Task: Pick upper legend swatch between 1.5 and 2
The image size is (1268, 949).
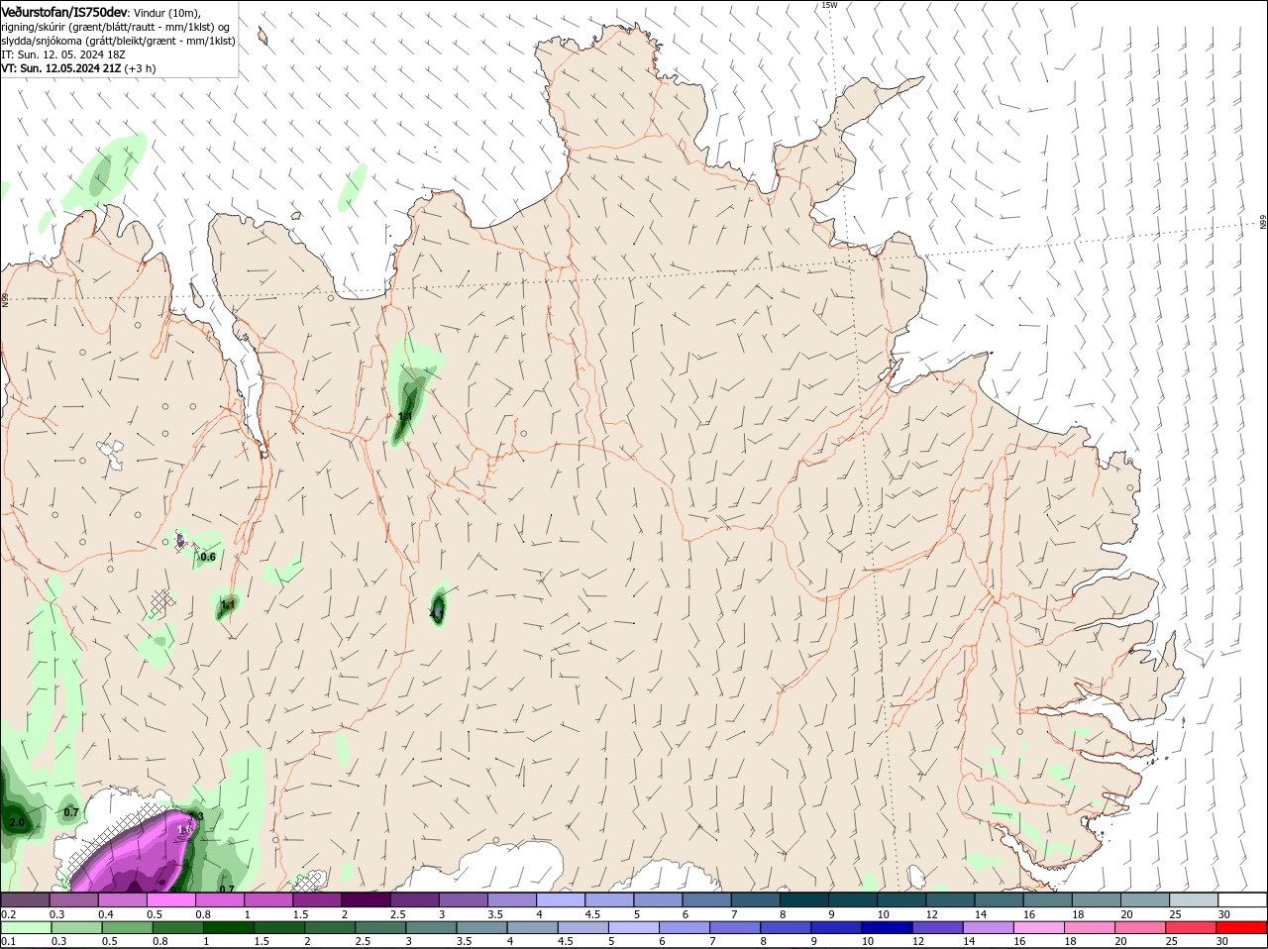Action: point(317,899)
